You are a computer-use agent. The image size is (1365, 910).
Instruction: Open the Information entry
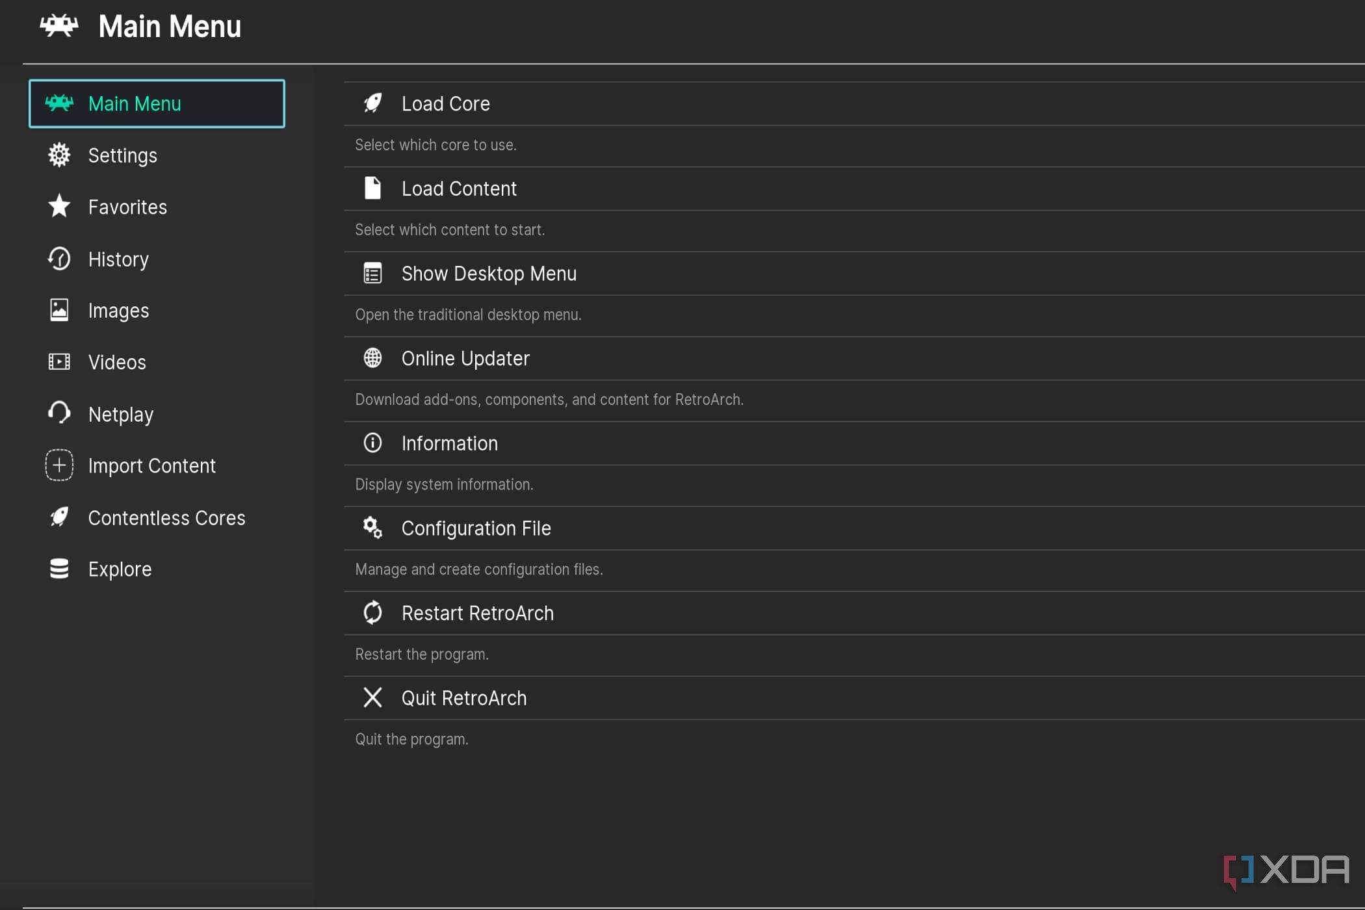pos(854,443)
